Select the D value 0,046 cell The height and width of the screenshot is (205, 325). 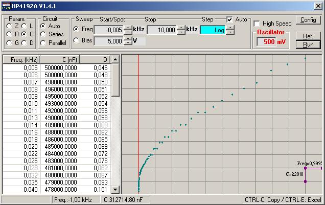tap(95, 68)
